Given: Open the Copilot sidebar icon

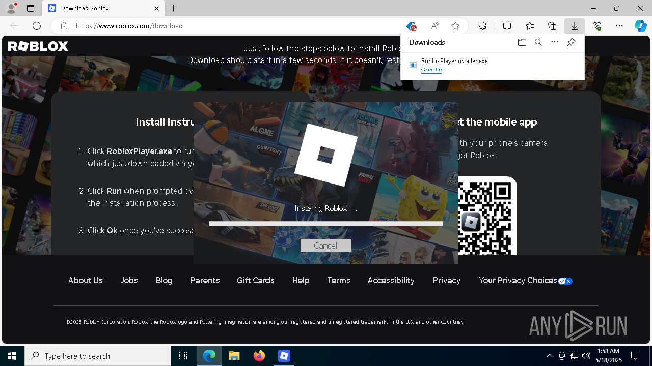Looking at the screenshot, I should (641, 26).
